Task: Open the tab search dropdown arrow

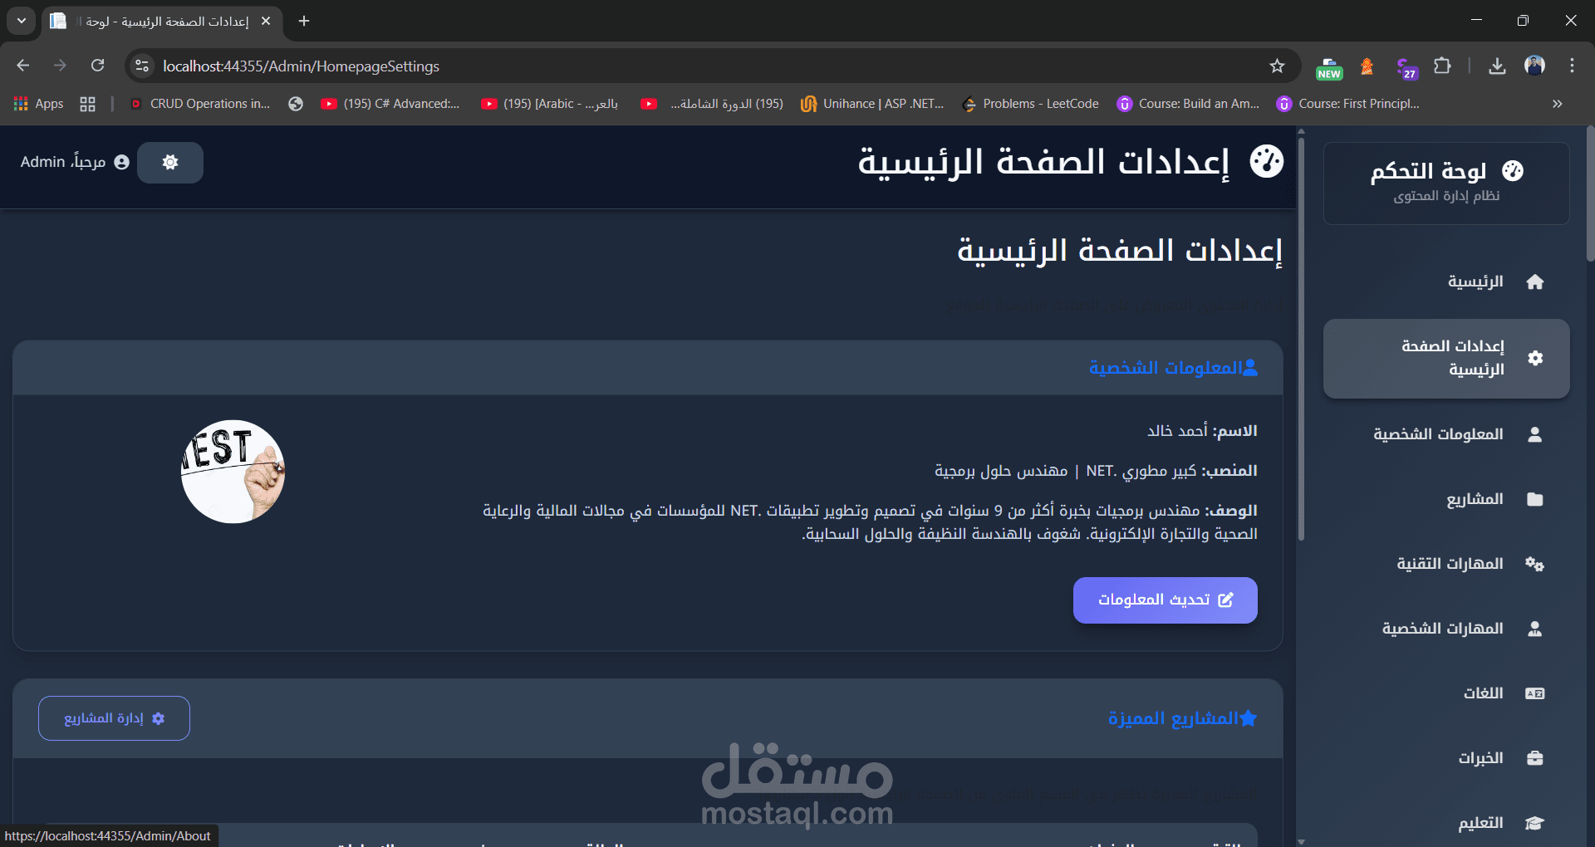Action: coord(22,21)
